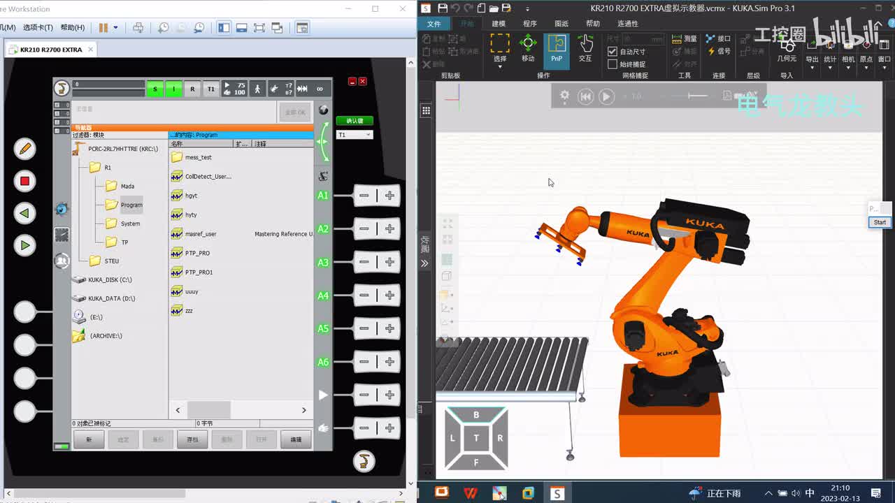Click the R program state indicator

pos(192,89)
